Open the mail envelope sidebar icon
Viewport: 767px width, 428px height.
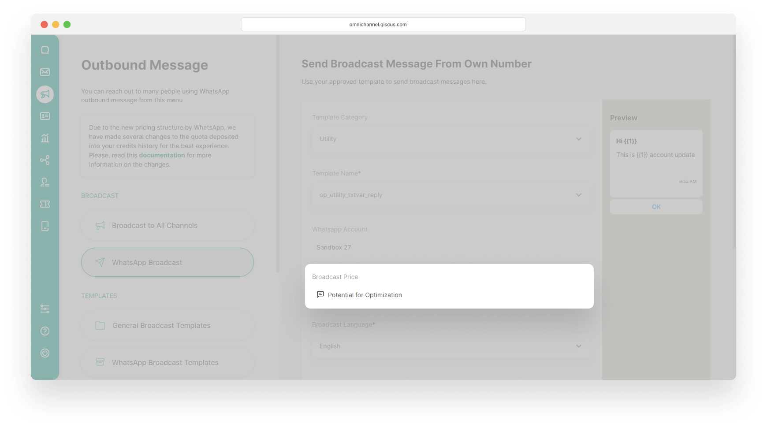(x=45, y=72)
